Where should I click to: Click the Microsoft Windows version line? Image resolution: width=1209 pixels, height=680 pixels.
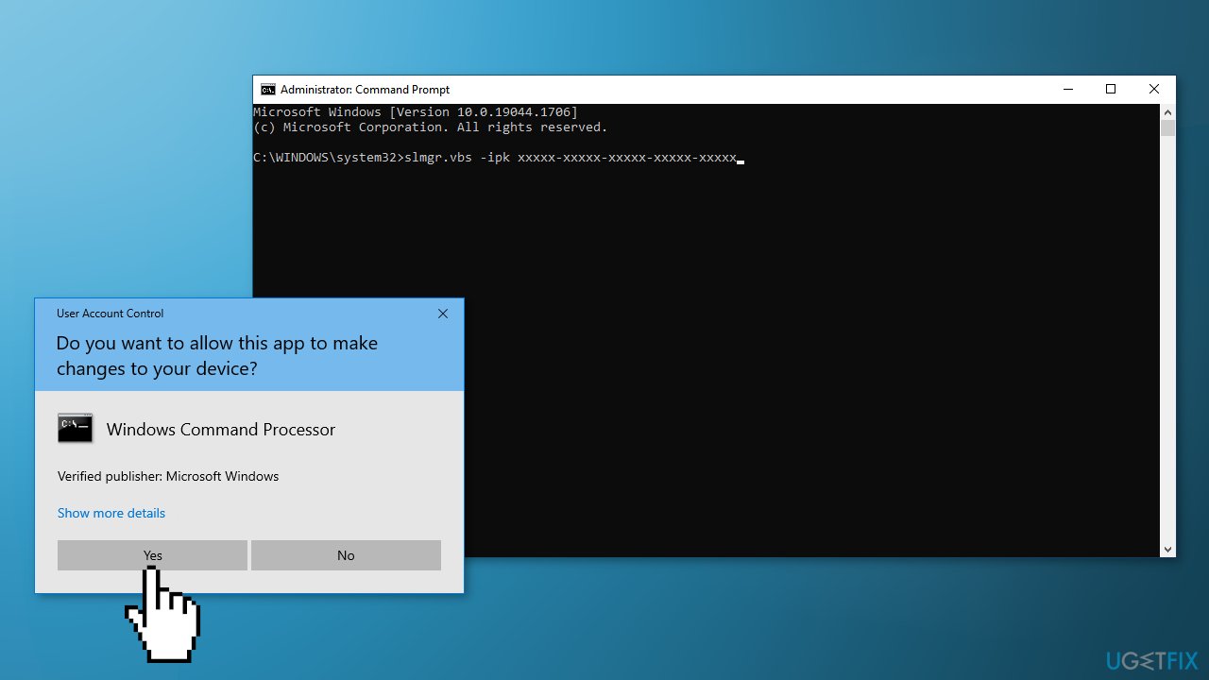[416, 111]
